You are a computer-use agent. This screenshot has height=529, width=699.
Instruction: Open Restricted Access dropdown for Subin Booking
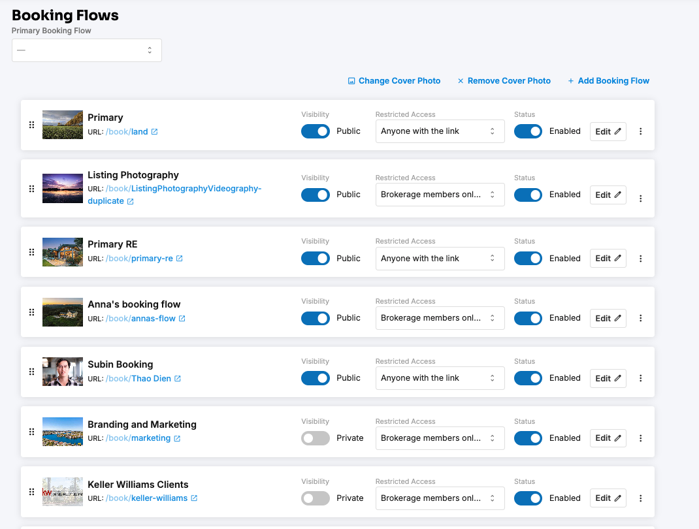pos(440,378)
